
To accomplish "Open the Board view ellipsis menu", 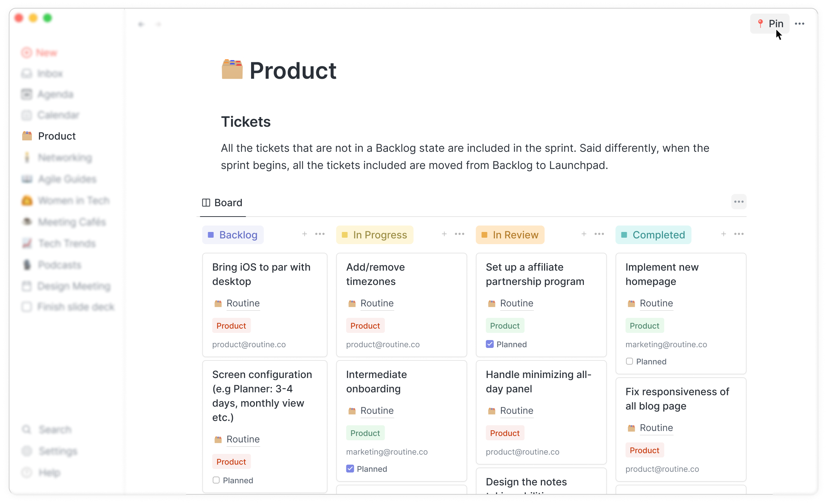I will tap(739, 202).
